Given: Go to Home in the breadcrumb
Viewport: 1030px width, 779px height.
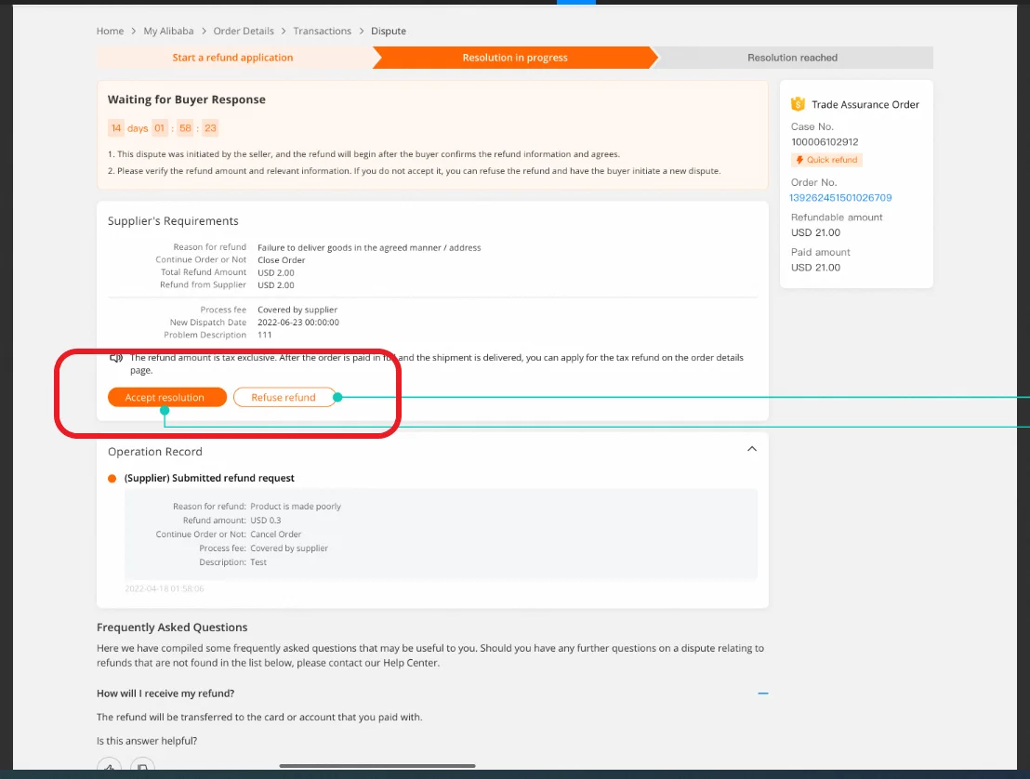Looking at the screenshot, I should (110, 31).
